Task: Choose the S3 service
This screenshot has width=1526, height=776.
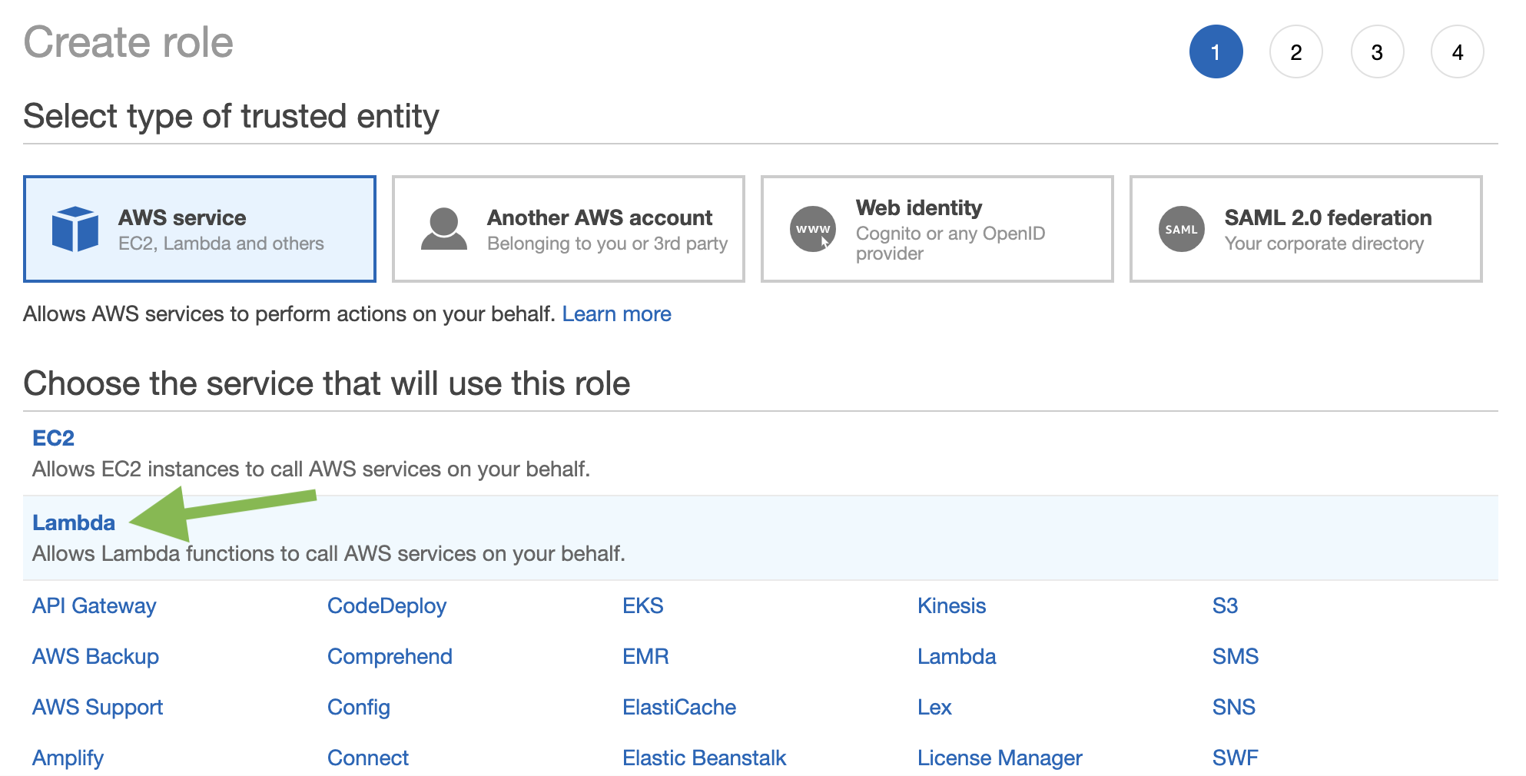Action: point(1223,605)
